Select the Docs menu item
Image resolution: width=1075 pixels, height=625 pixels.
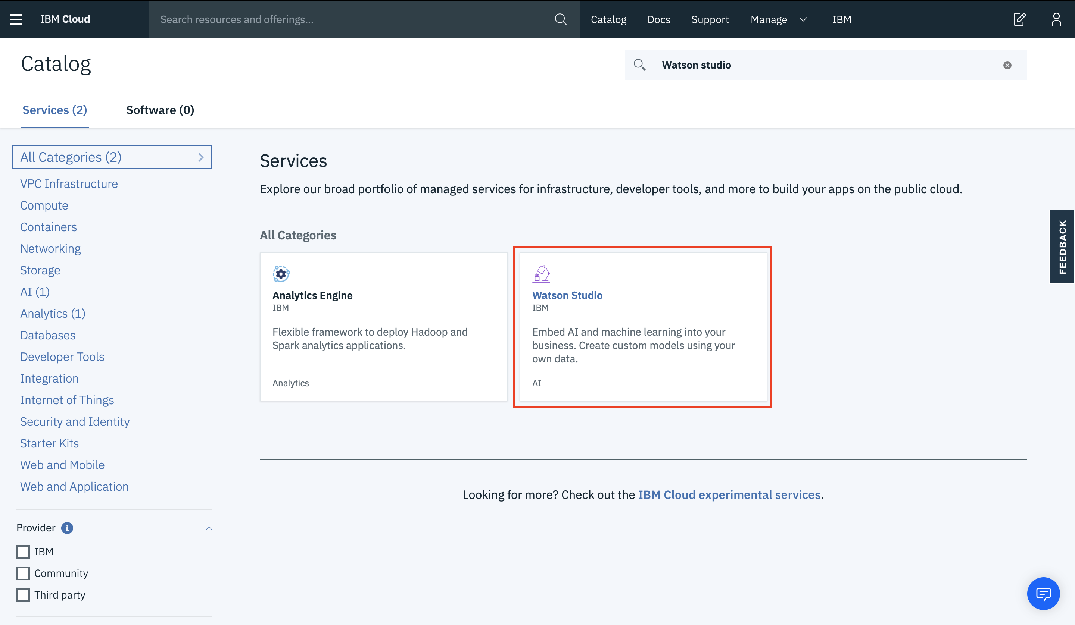point(659,19)
